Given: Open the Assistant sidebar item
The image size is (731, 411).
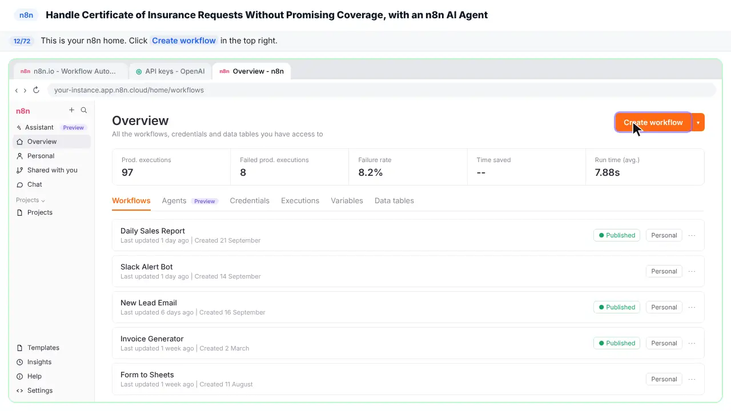Looking at the screenshot, I should (51, 127).
